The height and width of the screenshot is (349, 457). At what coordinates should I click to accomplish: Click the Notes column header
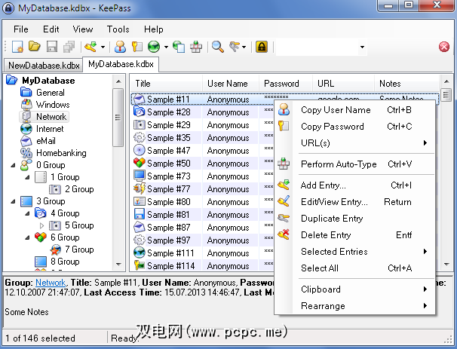tap(407, 84)
